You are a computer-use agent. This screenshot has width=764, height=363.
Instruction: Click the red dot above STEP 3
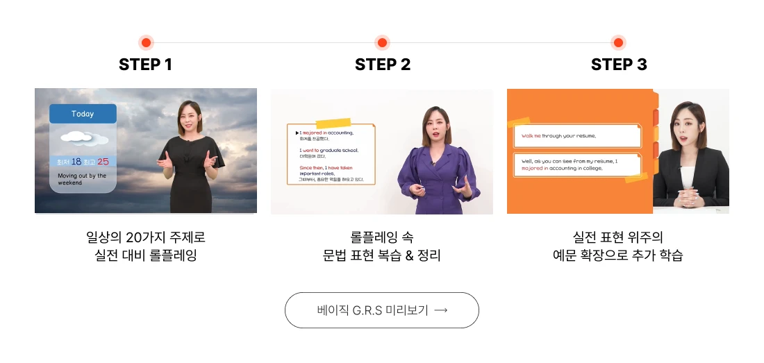618,43
